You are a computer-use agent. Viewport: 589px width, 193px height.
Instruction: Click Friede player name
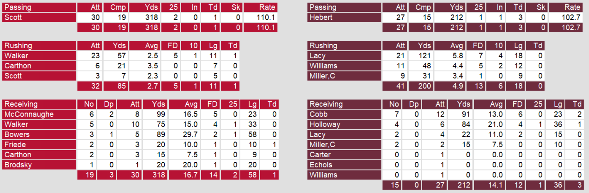pos(15,144)
